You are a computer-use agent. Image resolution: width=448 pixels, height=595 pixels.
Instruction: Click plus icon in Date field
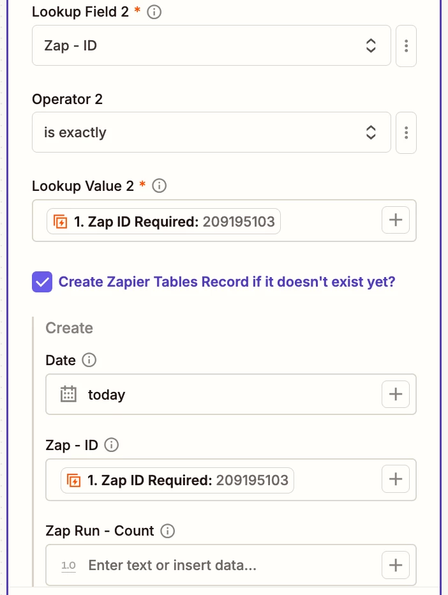click(396, 395)
